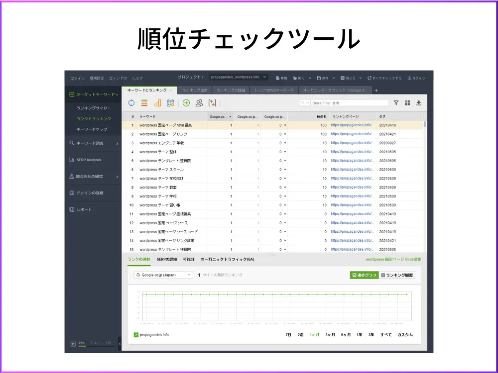
Task: Click the green plus icon to add keywords
Action: (187, 102)
